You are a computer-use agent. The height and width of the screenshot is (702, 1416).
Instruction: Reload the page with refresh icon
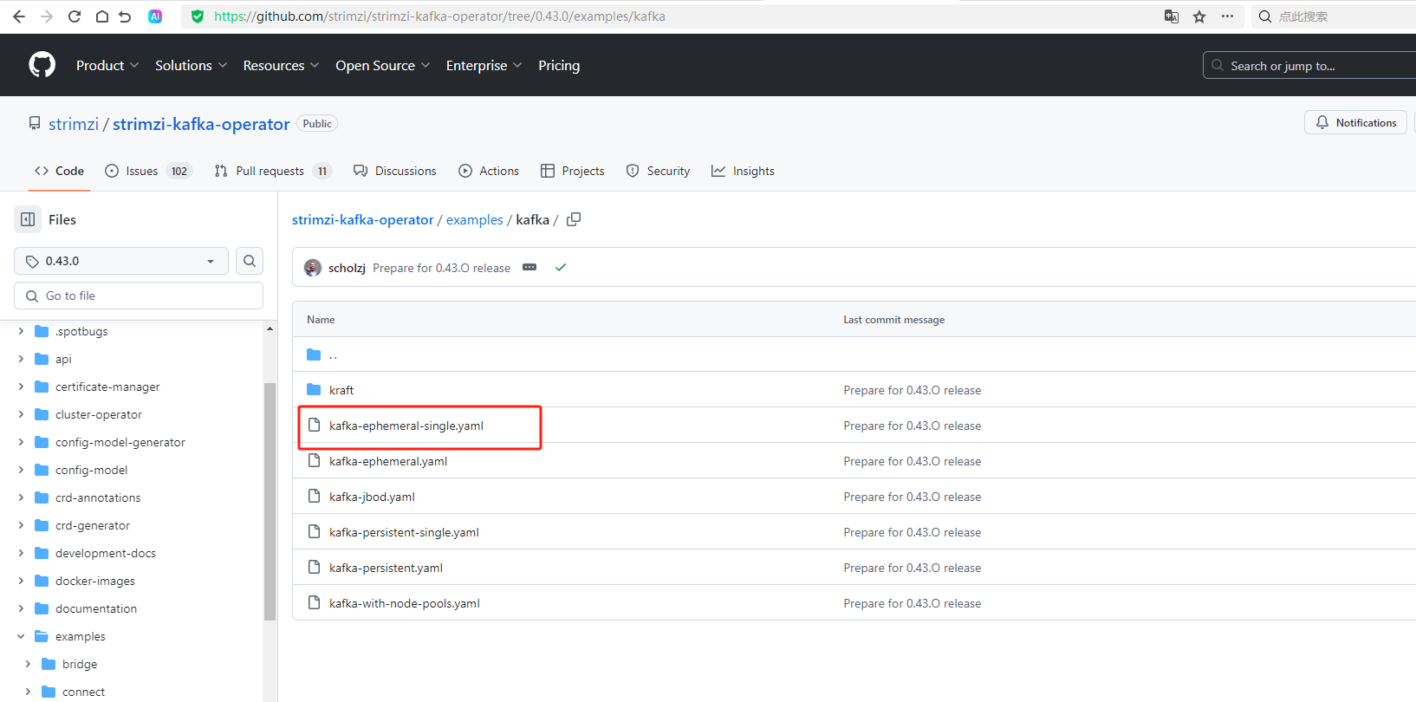click(x=75, y=16)
